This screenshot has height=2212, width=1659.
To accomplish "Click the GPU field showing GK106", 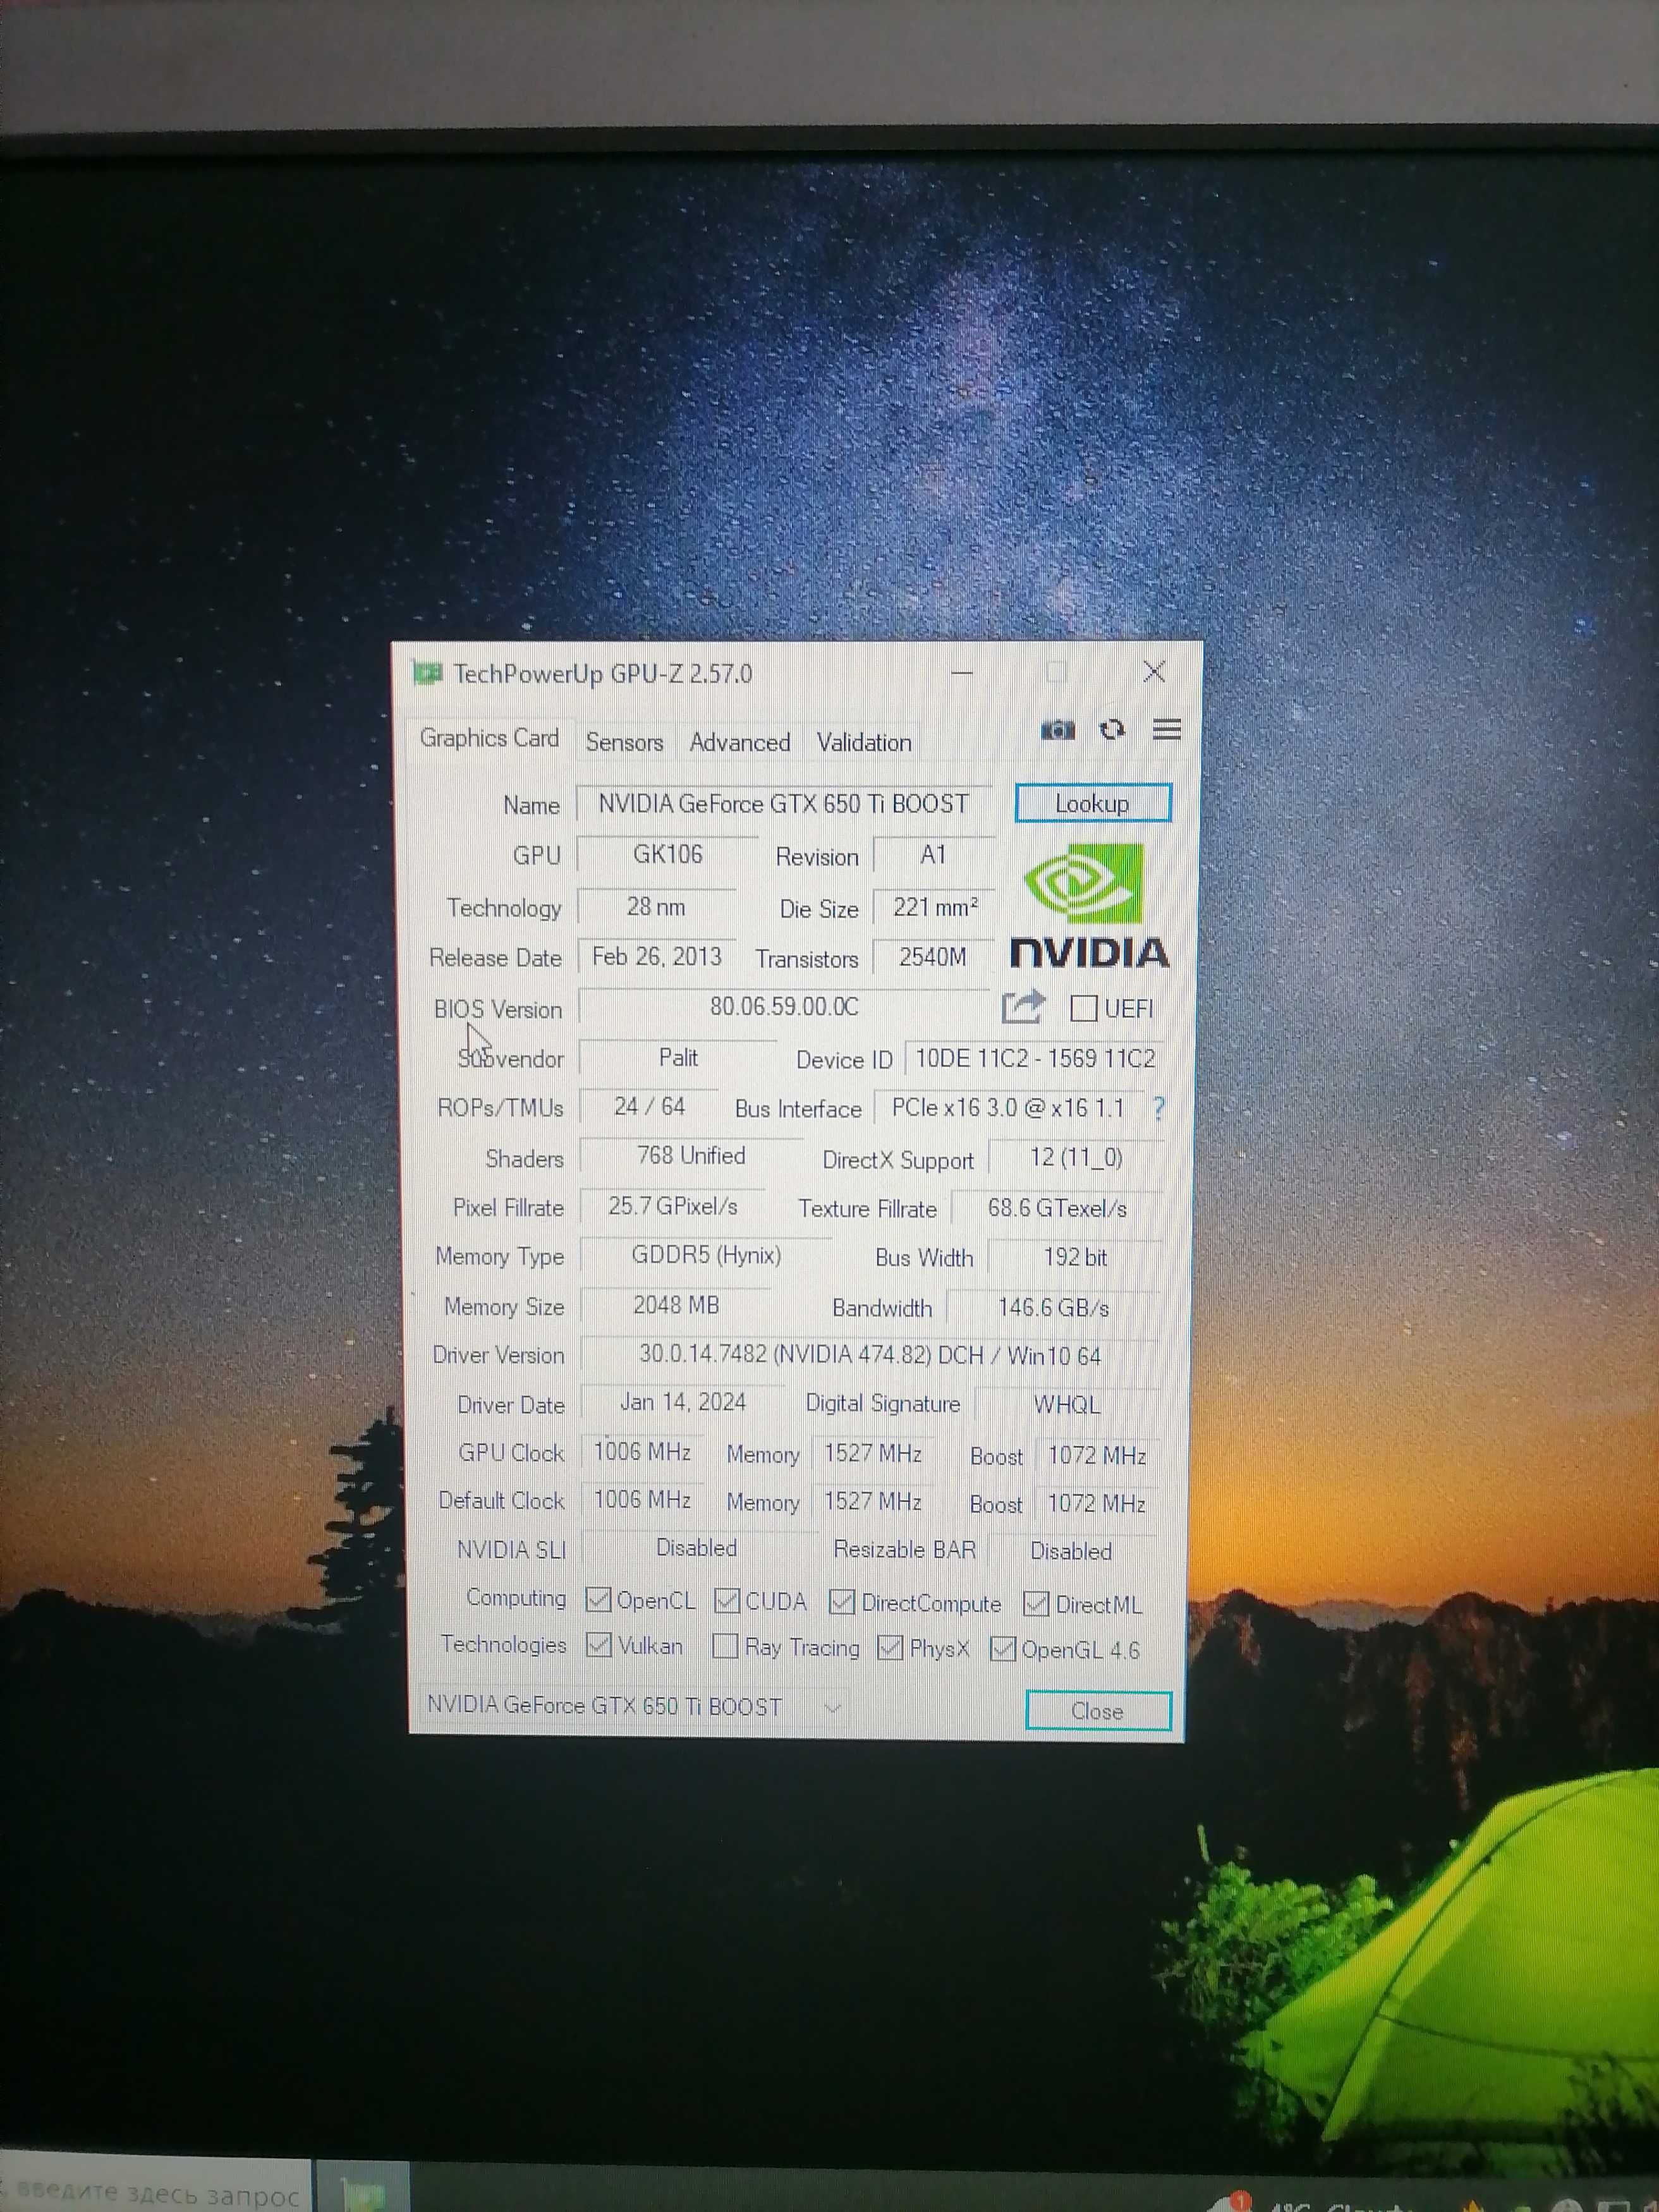I will [667, 855].
